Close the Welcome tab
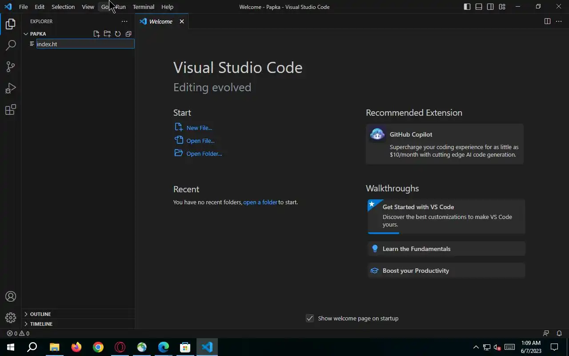 pyautogui.click(x=181, y=21)
